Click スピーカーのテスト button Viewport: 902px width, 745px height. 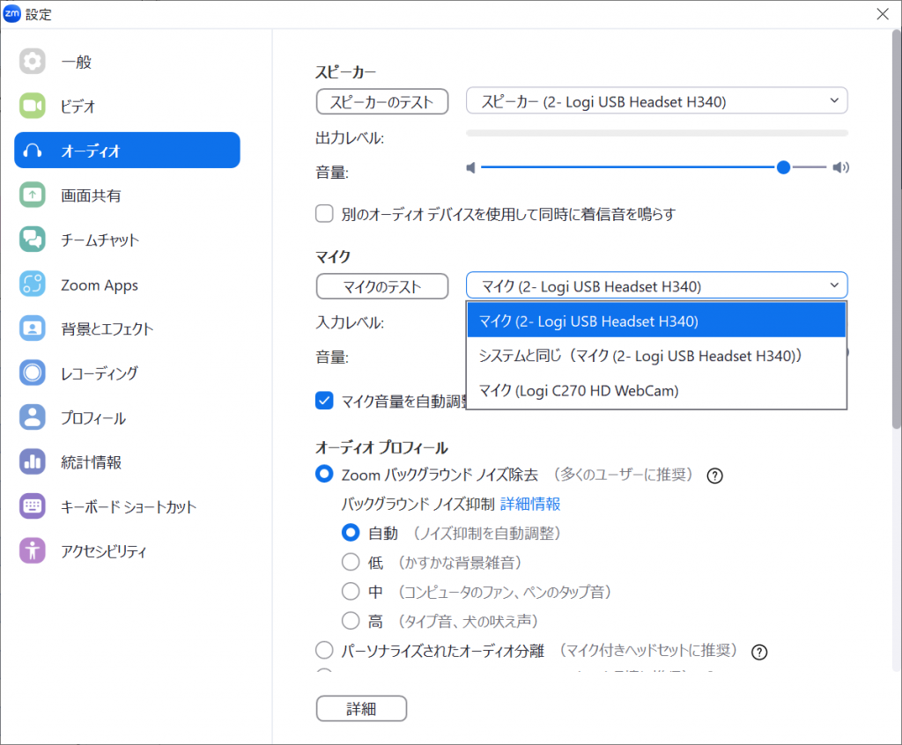(x=382, y=102)
